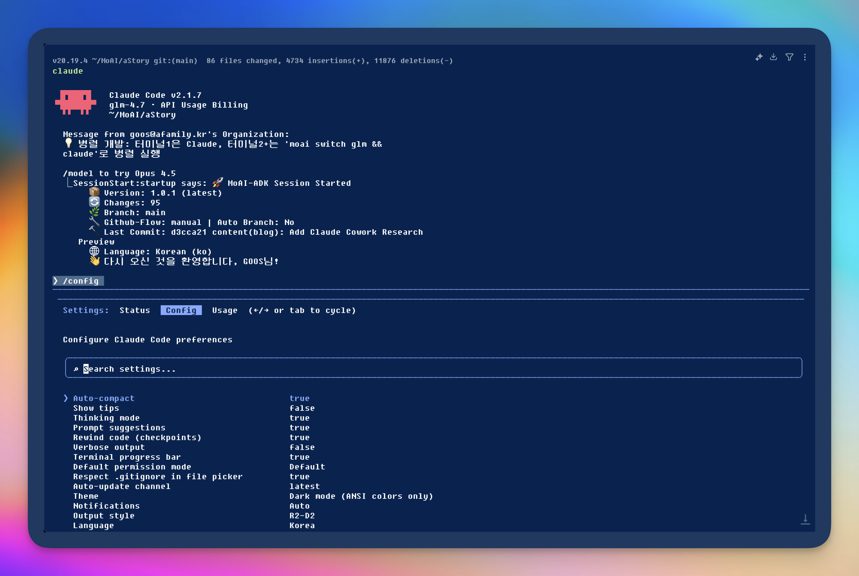Open the Theme setting options
Screen dimensions: 859x576
click(85, 496)
